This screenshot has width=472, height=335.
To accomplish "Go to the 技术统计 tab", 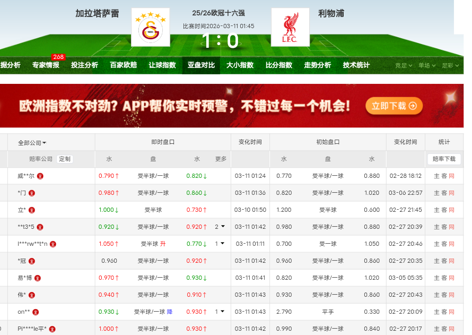I will [356, 65].
